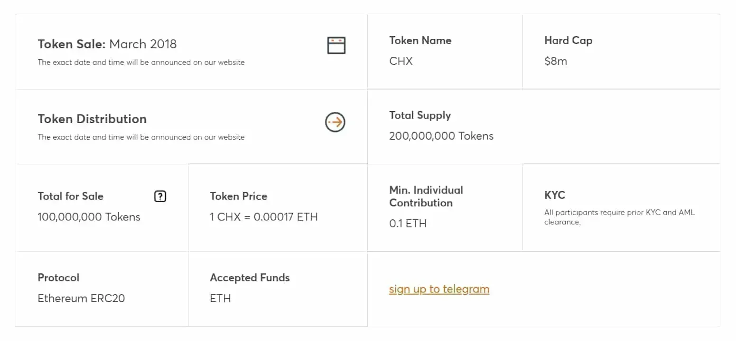Click the Min. Individual Contribution value
The width and height of the screenshot is (736, 341).
tap(408, 223)
